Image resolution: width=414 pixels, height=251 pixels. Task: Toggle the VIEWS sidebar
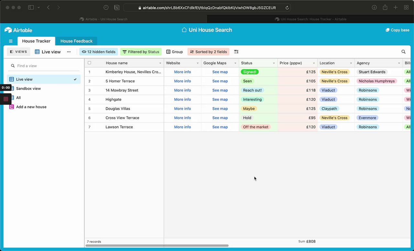point(18,52)
